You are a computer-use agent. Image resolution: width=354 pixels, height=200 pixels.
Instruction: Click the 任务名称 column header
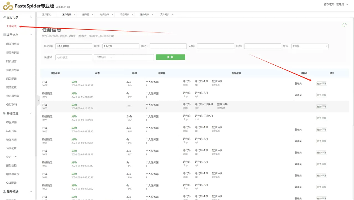pos(55,73)
